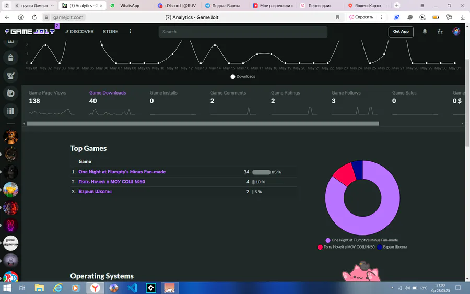The height and width of the screenshot is (294, 470).
Task: Click the battery saver icon in browser
Action: coord(436,17)
